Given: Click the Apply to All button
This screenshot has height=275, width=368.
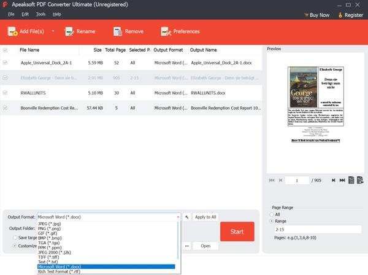Looking at the screenshot, I should tap(205, 217).
